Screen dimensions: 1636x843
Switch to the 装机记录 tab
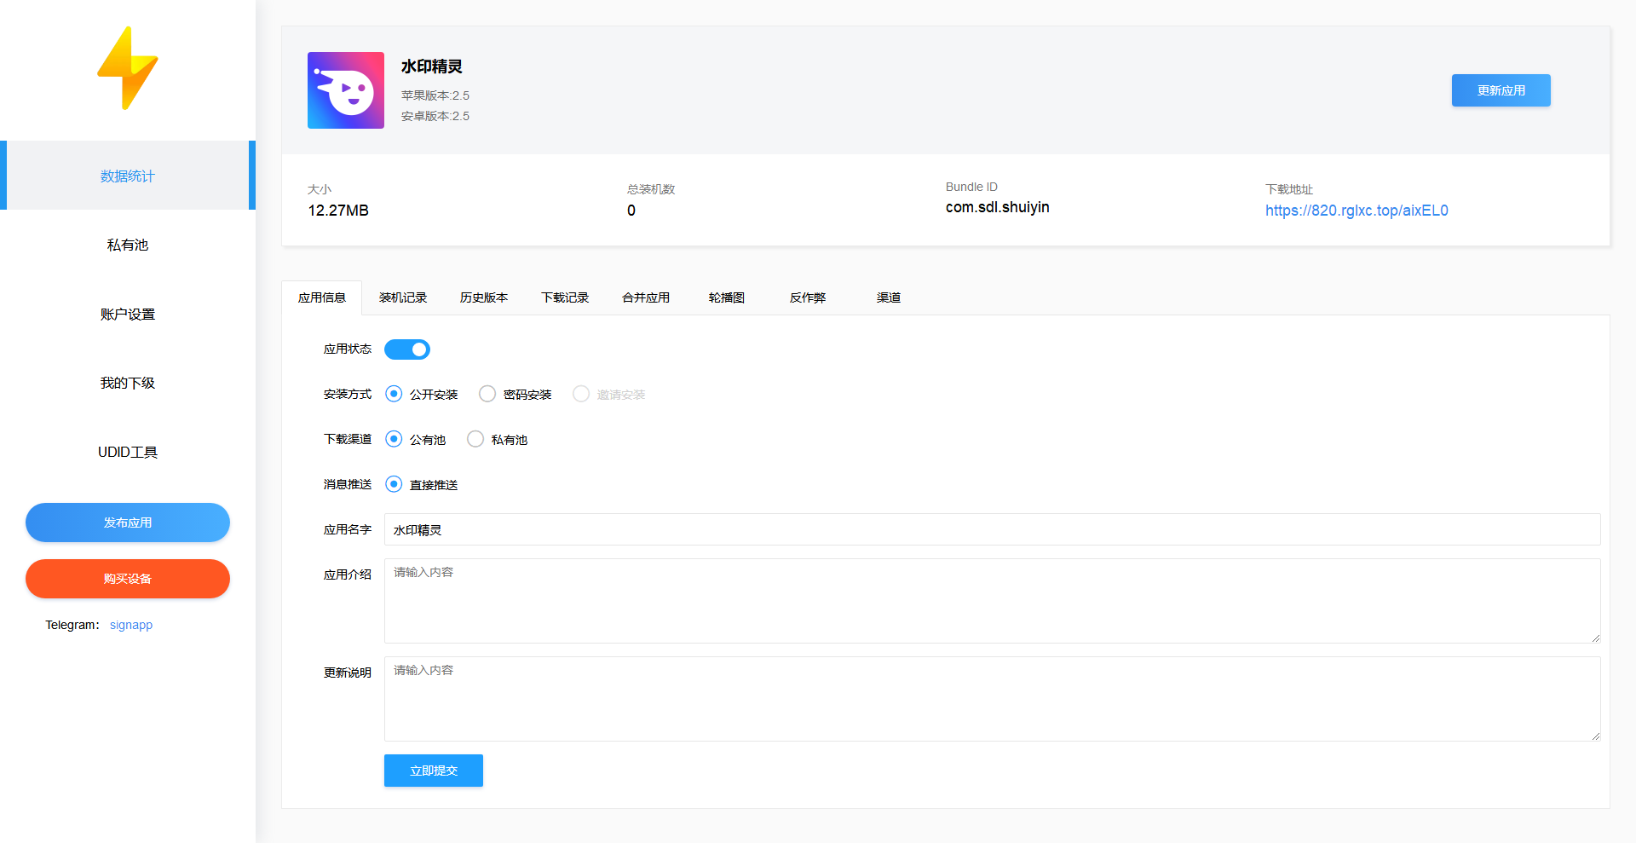pyautogui.click(x=403, y=297)
